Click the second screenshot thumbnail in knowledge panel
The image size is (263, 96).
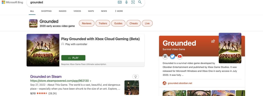(x=199, y=93)
